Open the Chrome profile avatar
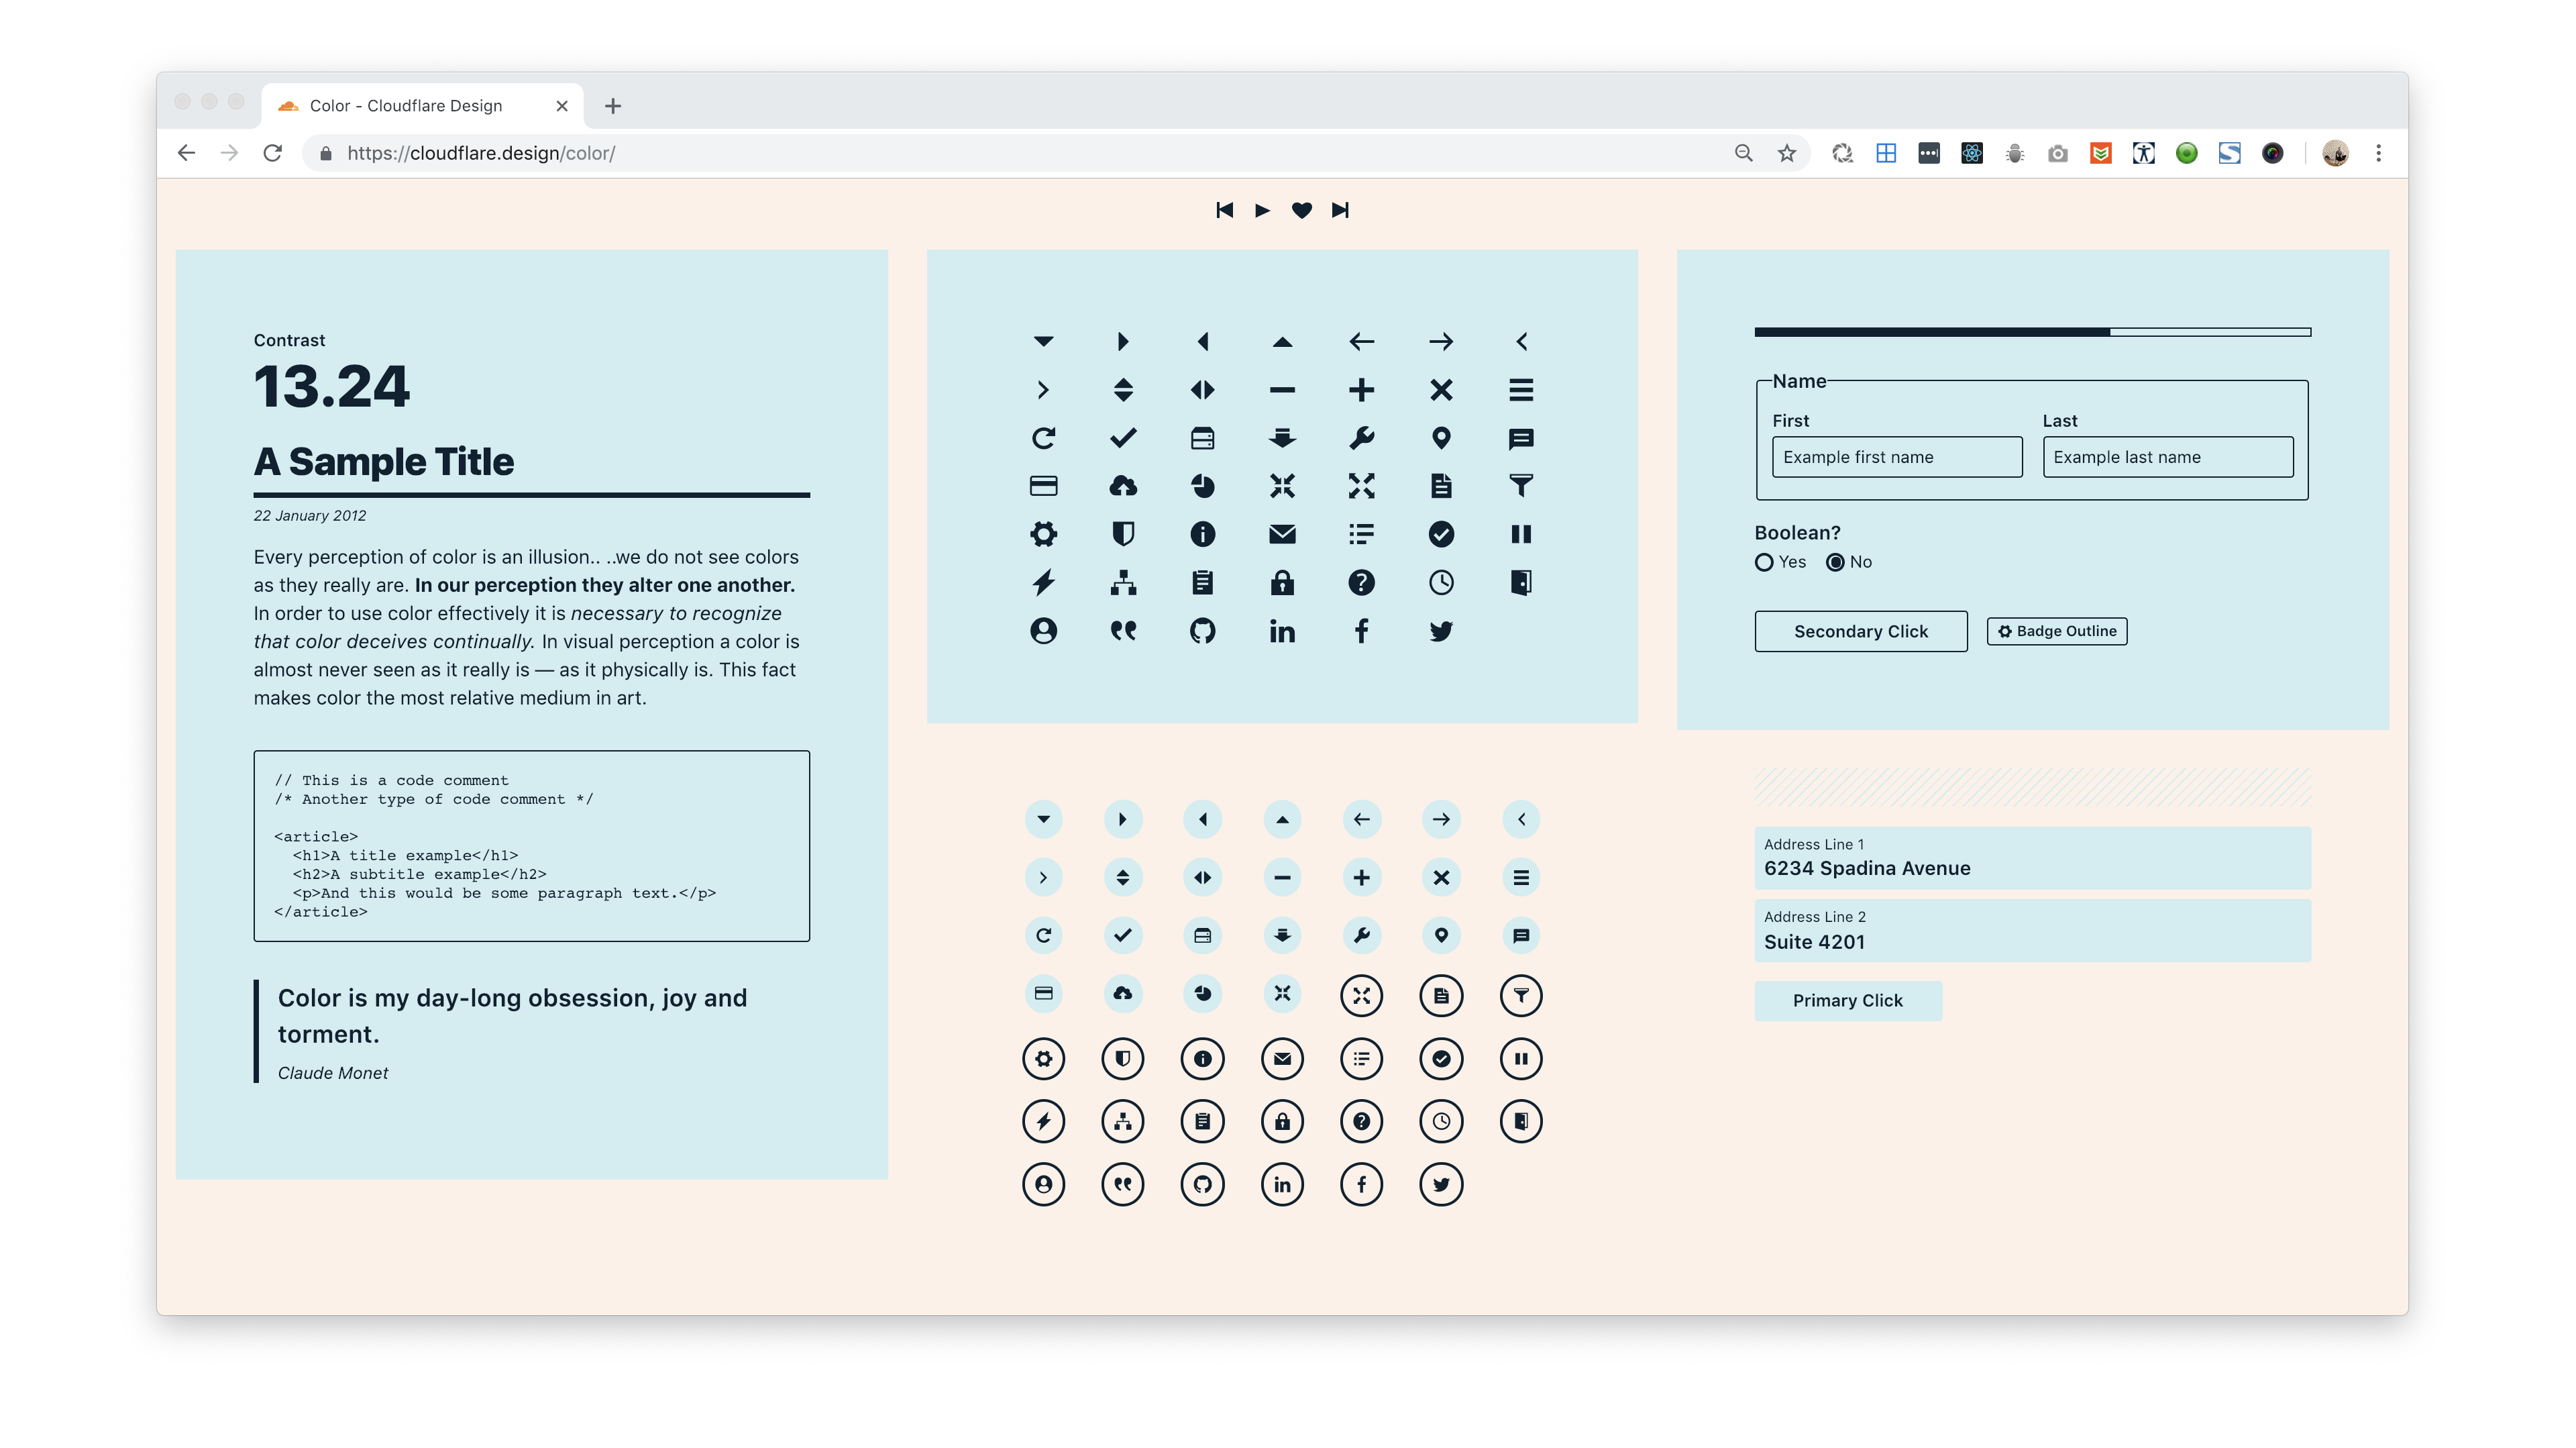 (2335, 153)
